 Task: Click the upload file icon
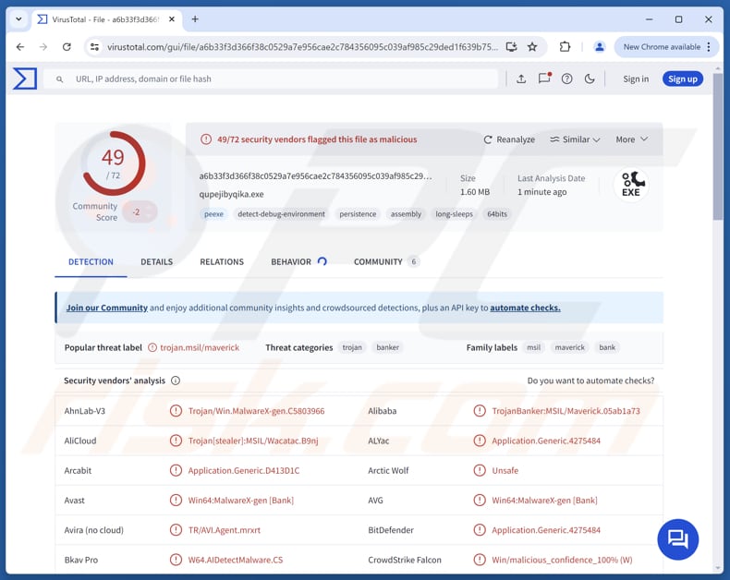521,79
